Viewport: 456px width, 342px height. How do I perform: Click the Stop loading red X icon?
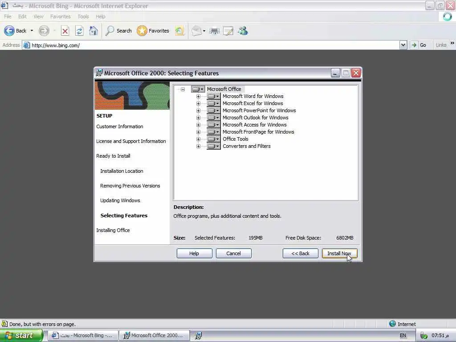click(x=65, y=31)
